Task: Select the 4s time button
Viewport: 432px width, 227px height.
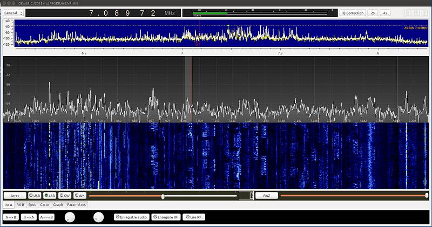Action: [x=385, y=12]
